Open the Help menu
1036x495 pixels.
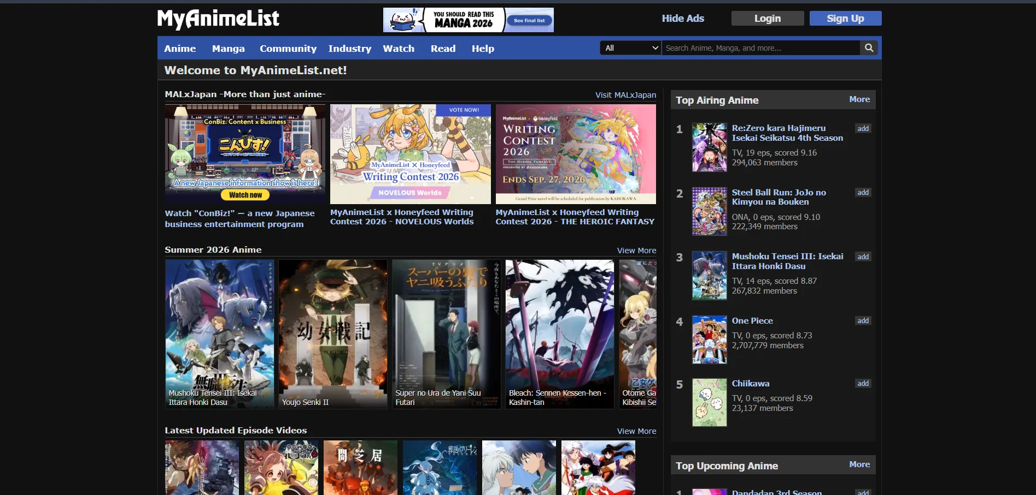483,49
